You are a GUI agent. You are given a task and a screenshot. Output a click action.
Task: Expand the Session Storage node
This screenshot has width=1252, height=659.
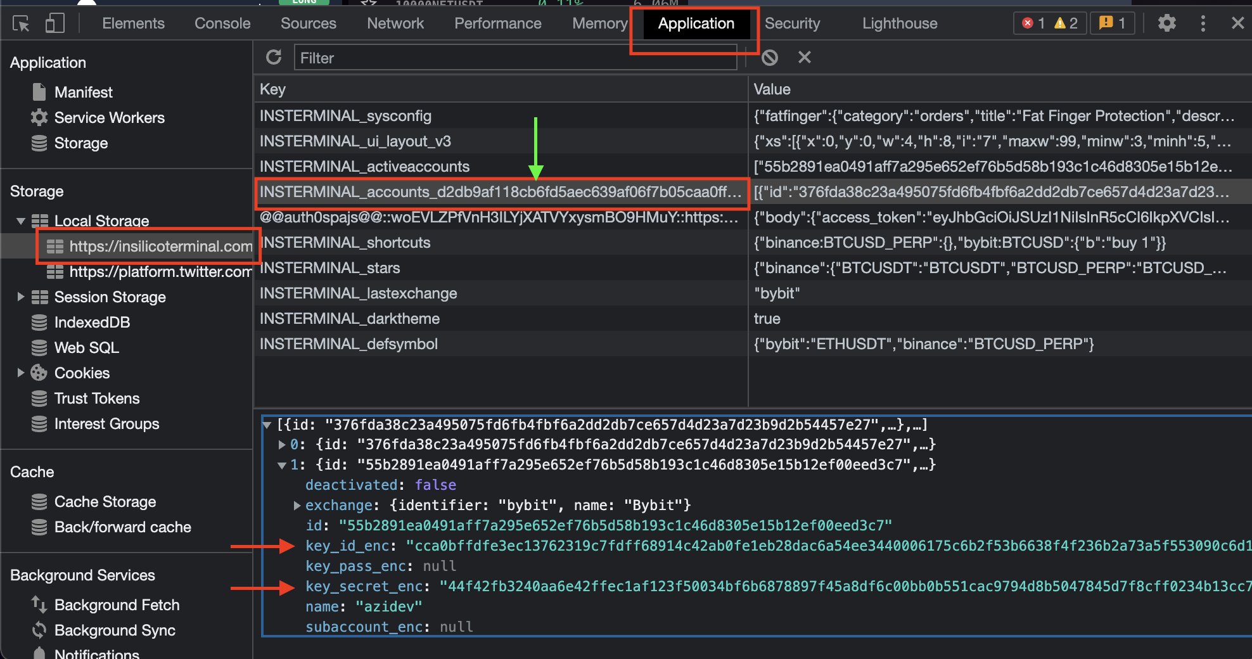[x=21, y=297]
